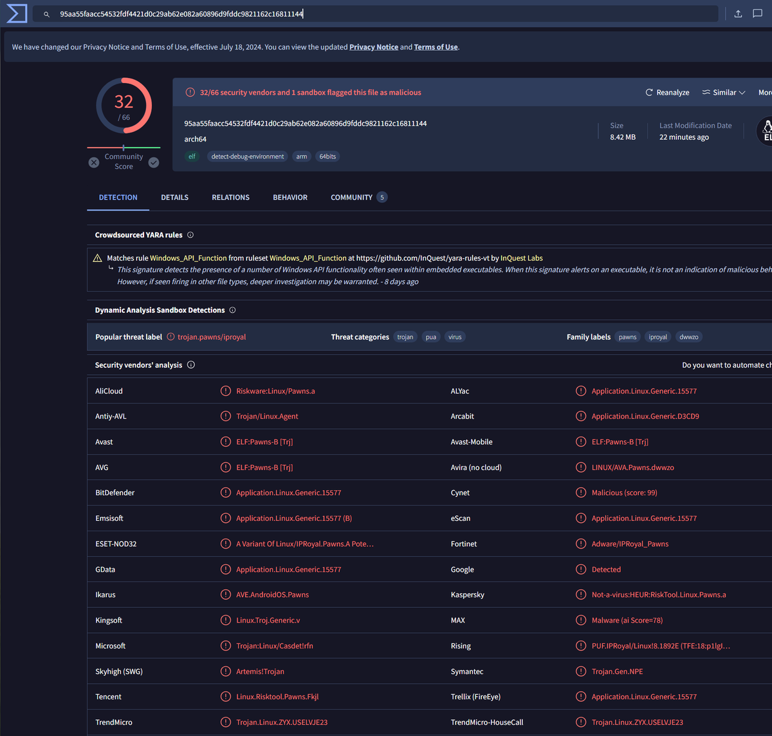Image resolution: width=772 pixels, height=736 pixels.
Task: Click the trojan.pawns/iproyal threat label
Action: click(212, 337)
